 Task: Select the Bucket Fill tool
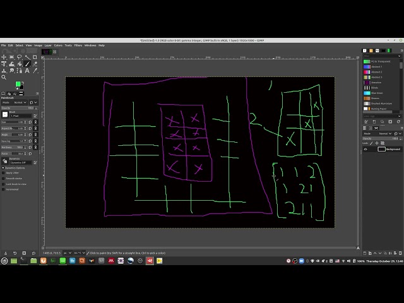point(20,64)
